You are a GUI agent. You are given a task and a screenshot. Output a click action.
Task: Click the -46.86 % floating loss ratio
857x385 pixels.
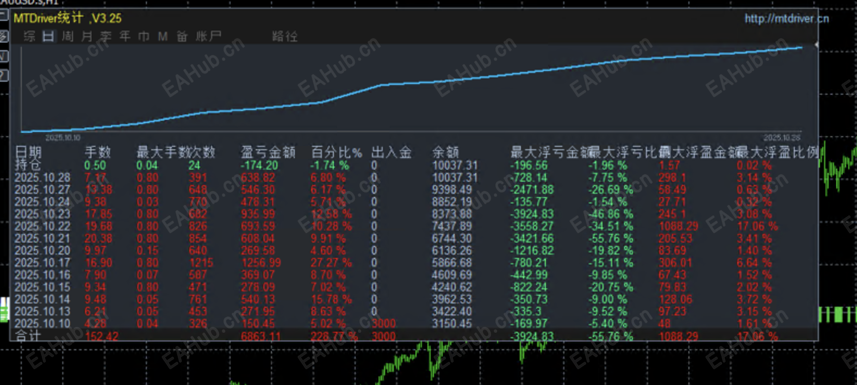coord(611,214)
